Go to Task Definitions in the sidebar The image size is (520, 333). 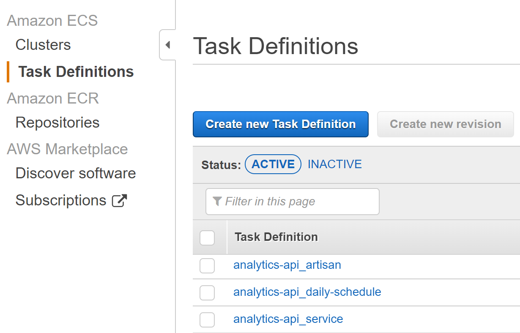pyautogui.click(x=76, y=72)
